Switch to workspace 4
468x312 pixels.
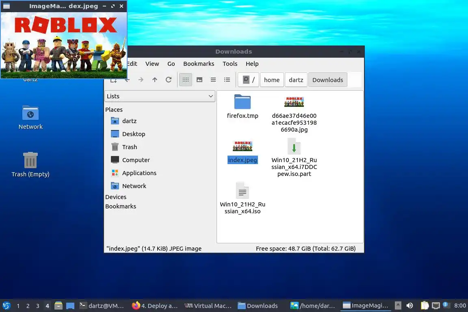click(x=47, y=306)
